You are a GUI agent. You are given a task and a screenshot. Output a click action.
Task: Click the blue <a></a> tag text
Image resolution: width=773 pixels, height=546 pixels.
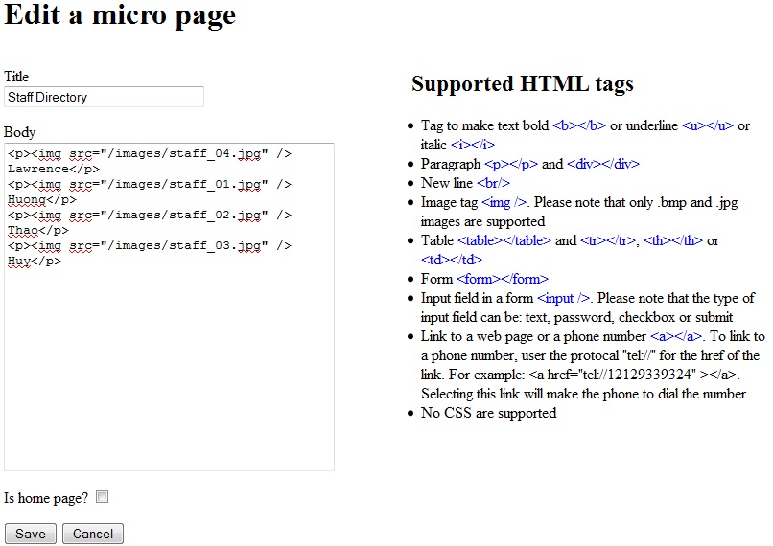(x=676, y=337)
